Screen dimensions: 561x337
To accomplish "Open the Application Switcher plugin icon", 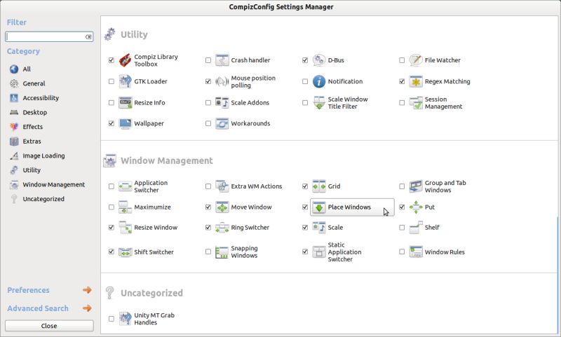I will (126, 186).
